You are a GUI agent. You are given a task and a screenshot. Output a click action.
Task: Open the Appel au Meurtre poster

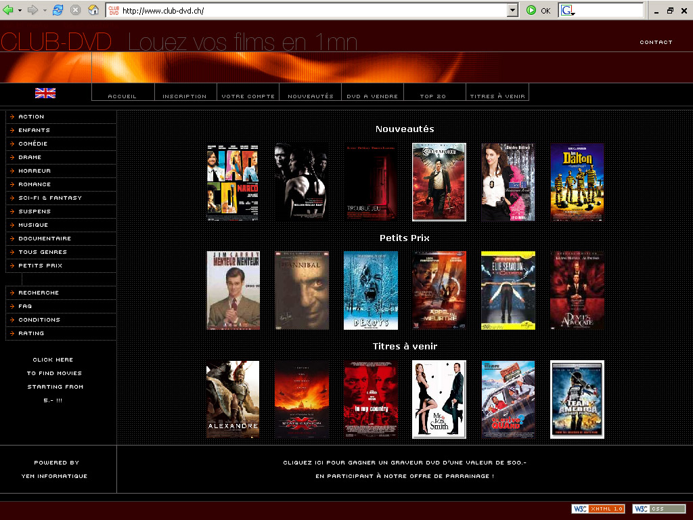coord(439,290)
